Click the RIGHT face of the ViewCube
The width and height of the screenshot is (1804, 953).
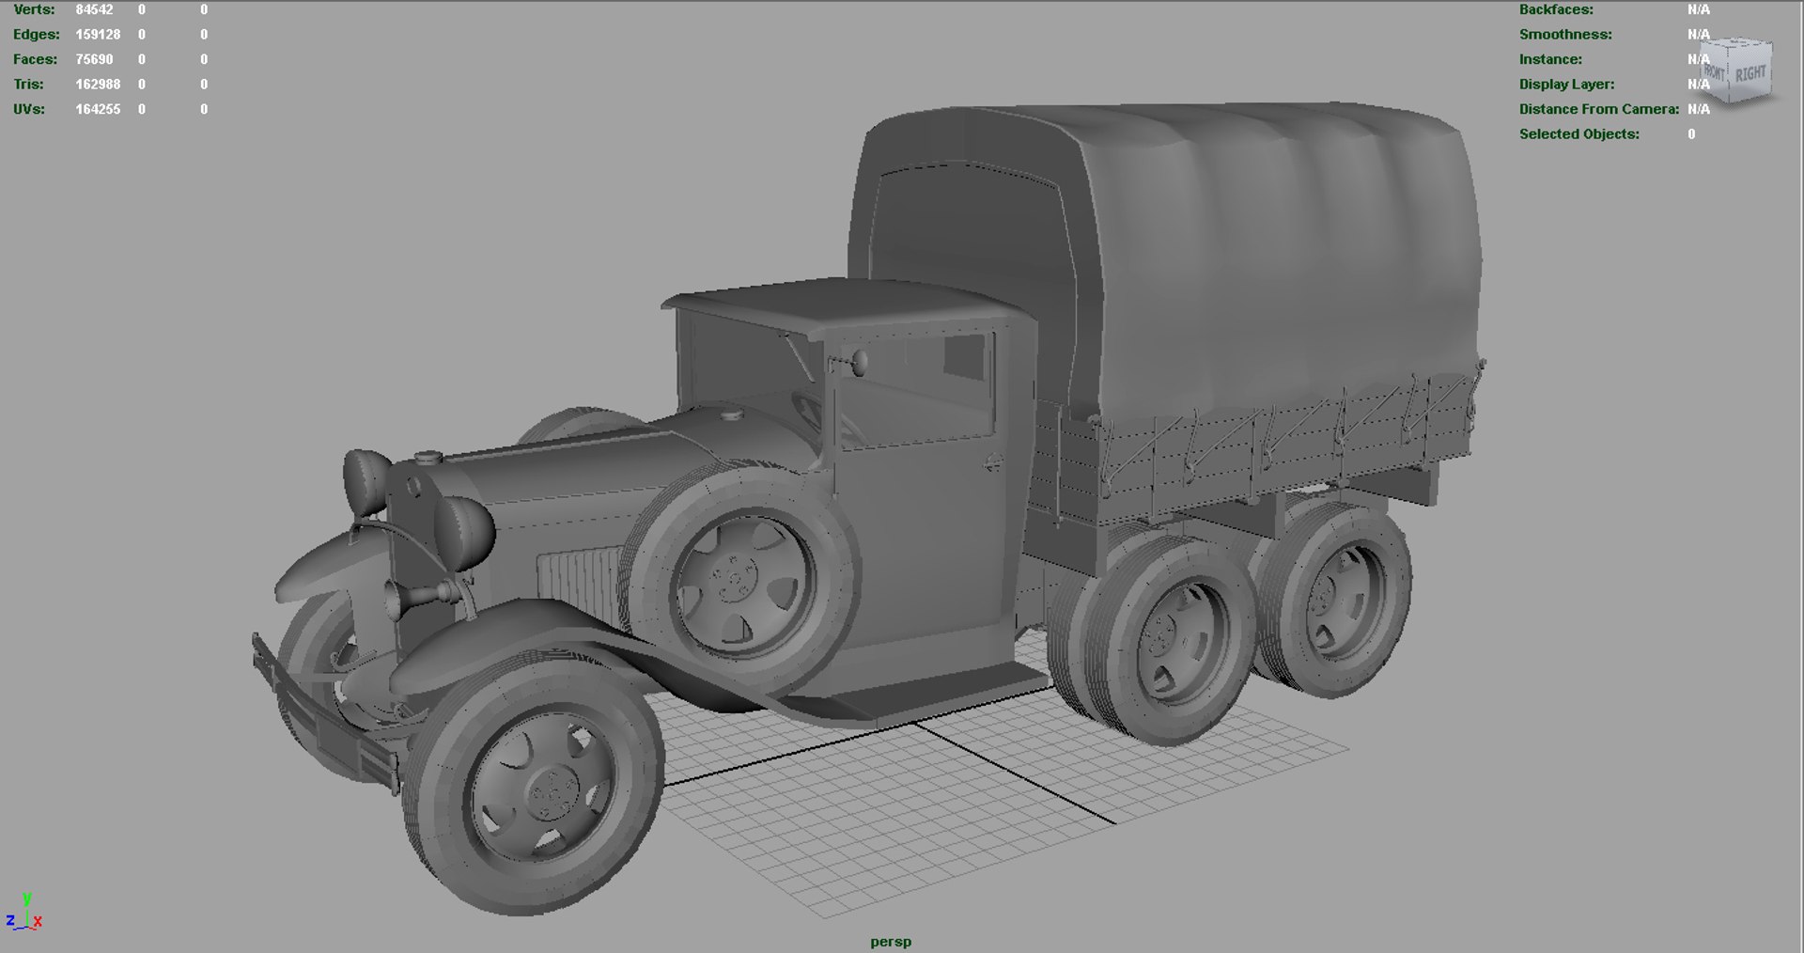click(1750, 72)
